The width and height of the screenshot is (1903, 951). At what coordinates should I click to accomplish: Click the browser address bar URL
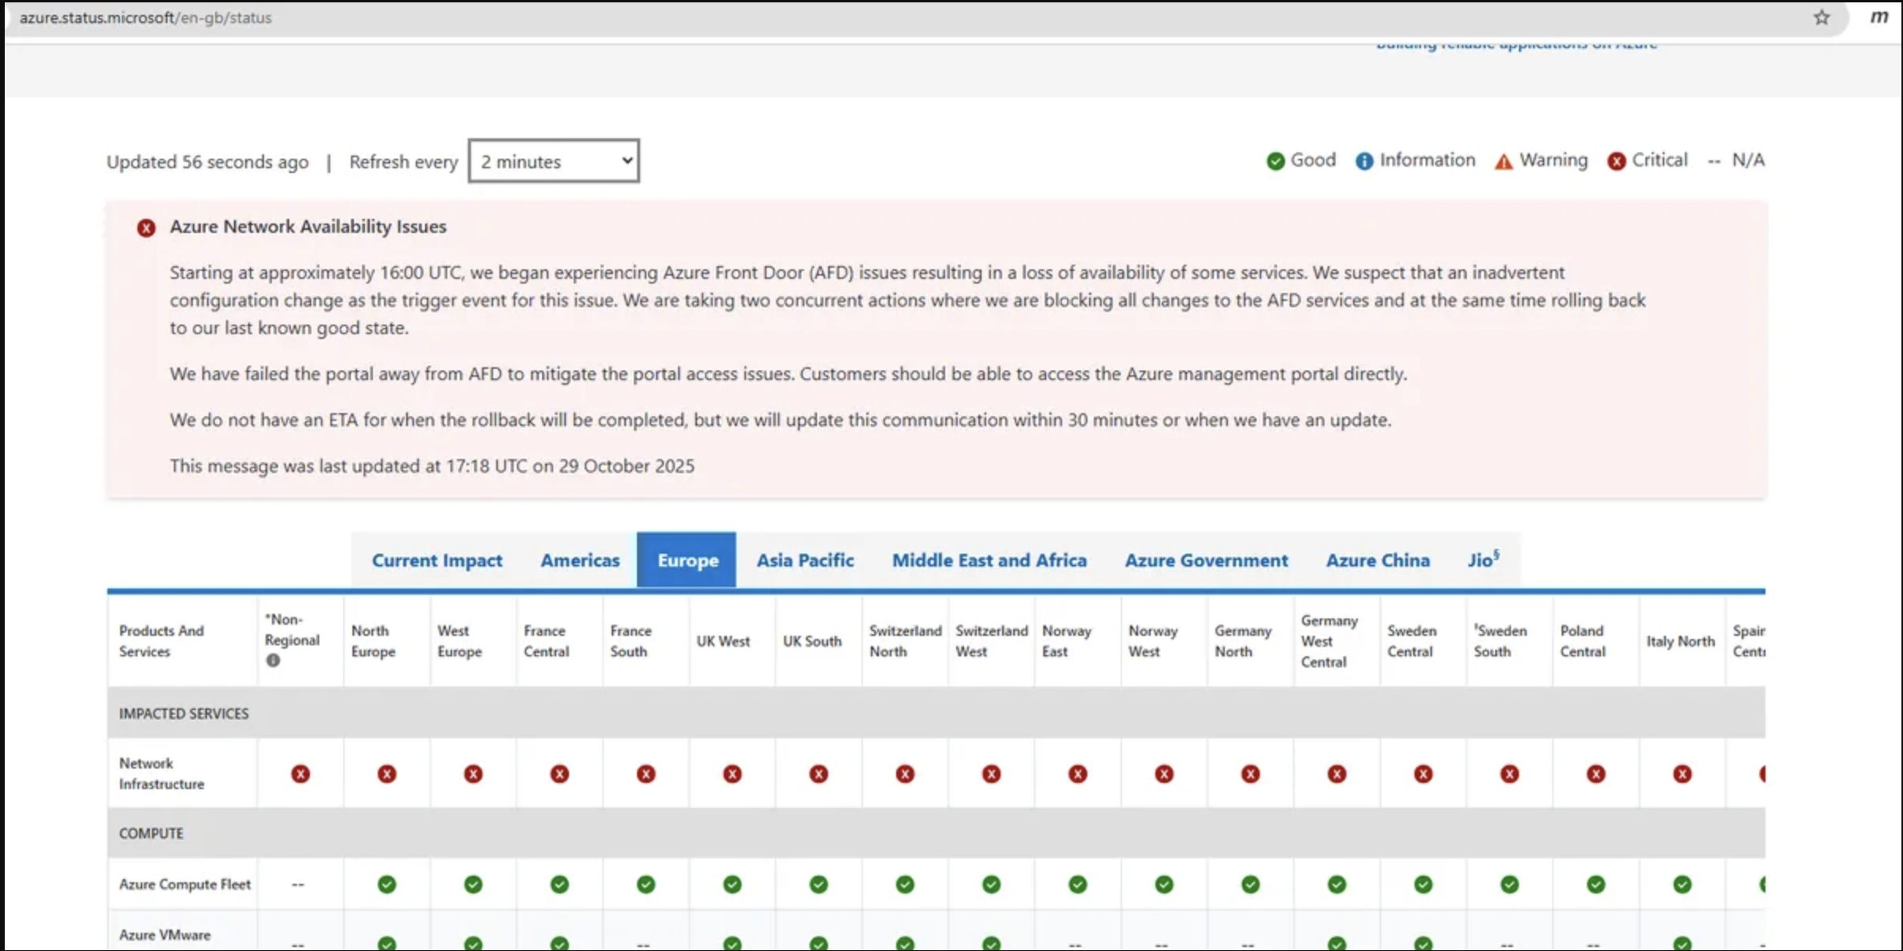click(145, 17)
